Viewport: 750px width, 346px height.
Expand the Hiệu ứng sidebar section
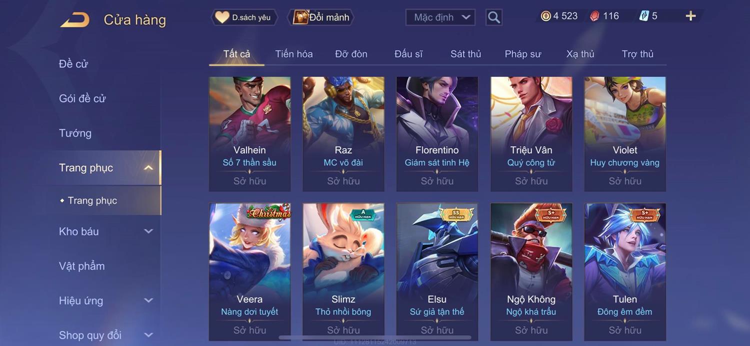coord(148,301)
